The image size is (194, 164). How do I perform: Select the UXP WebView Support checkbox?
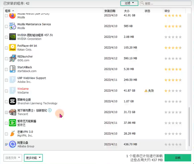point(6,80)
